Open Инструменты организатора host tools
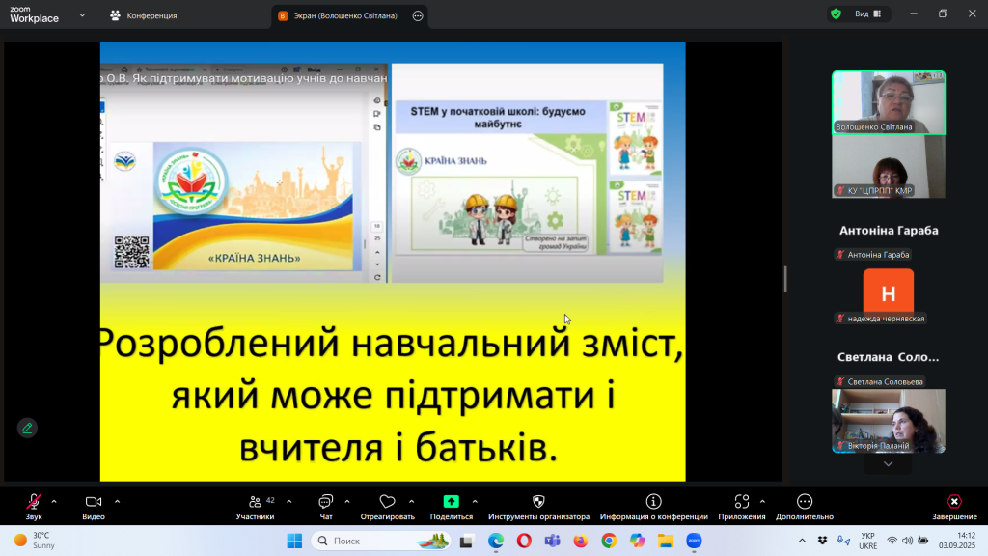 click(x=538, y=503)
